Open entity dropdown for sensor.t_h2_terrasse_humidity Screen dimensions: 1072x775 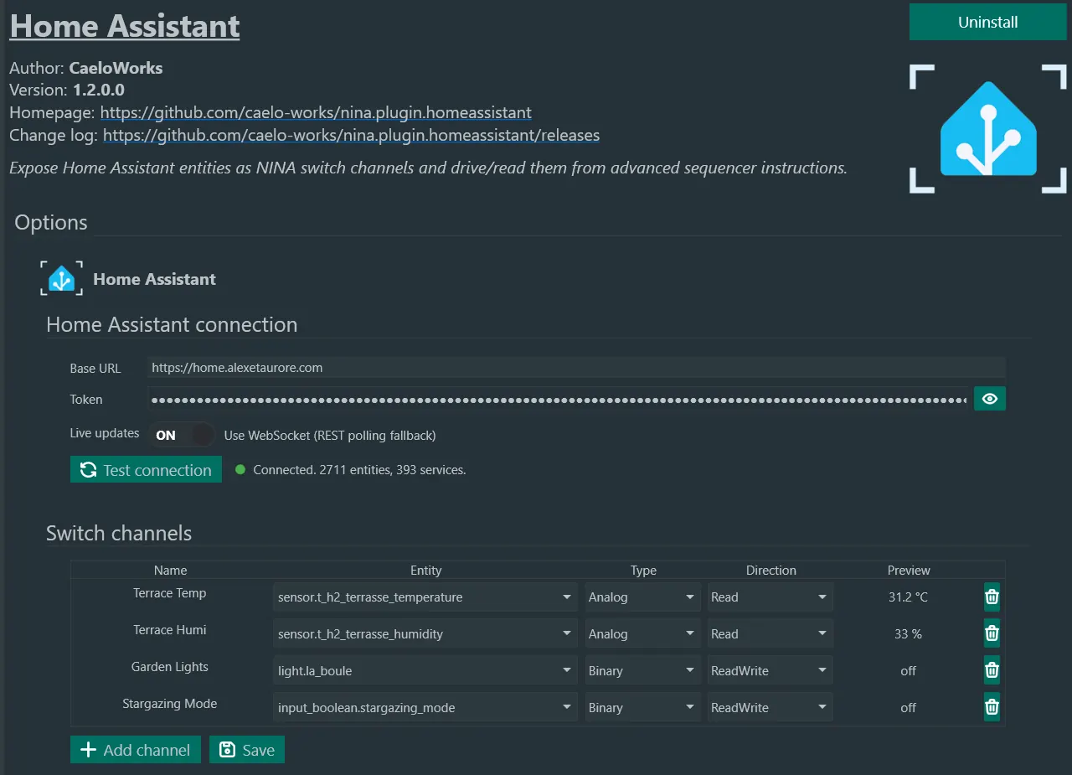[x=425, y=634]
